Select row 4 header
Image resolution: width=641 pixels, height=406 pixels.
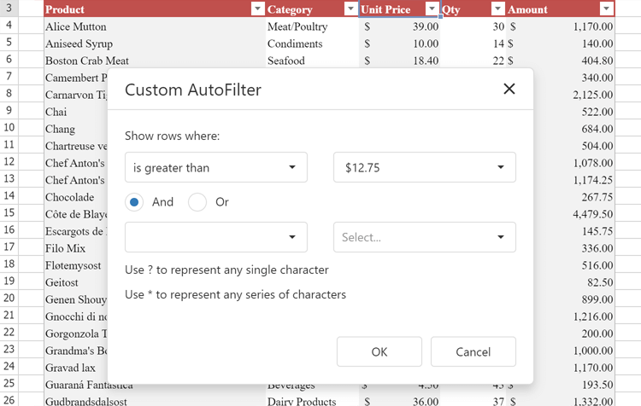point(9,26)
